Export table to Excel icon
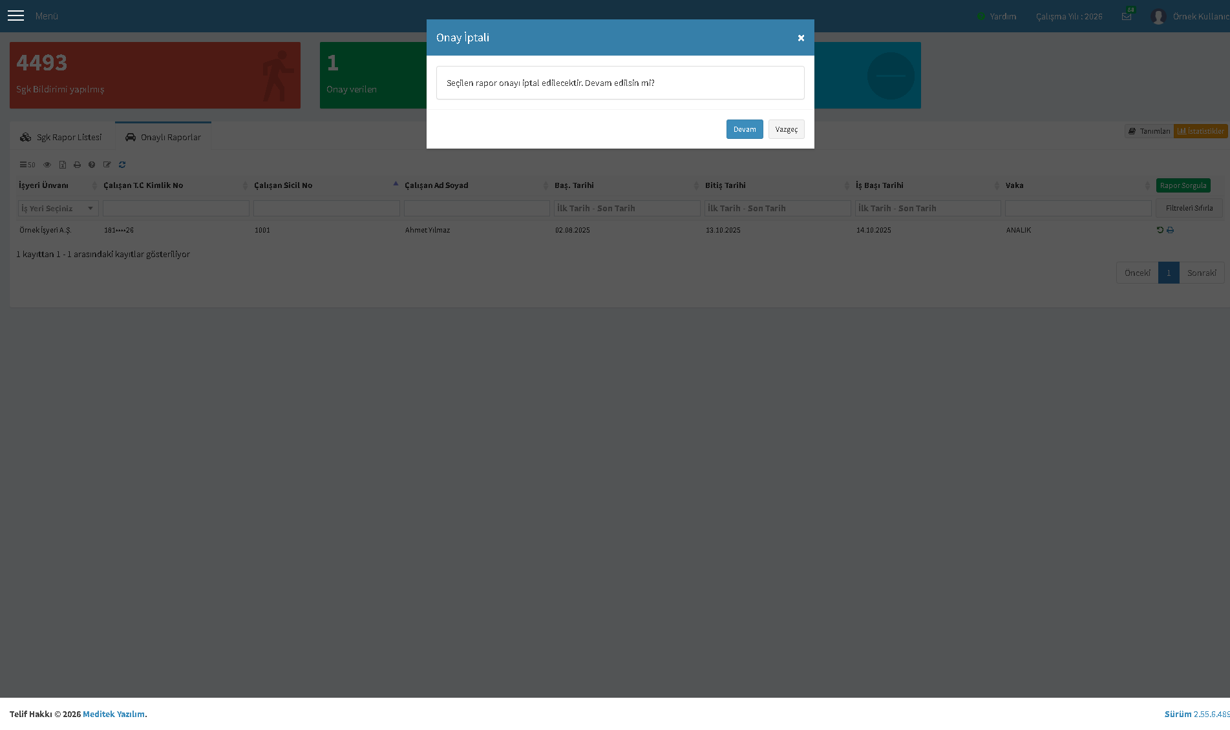This screenshot has height=730, width=1230. (x=63, y=165)
